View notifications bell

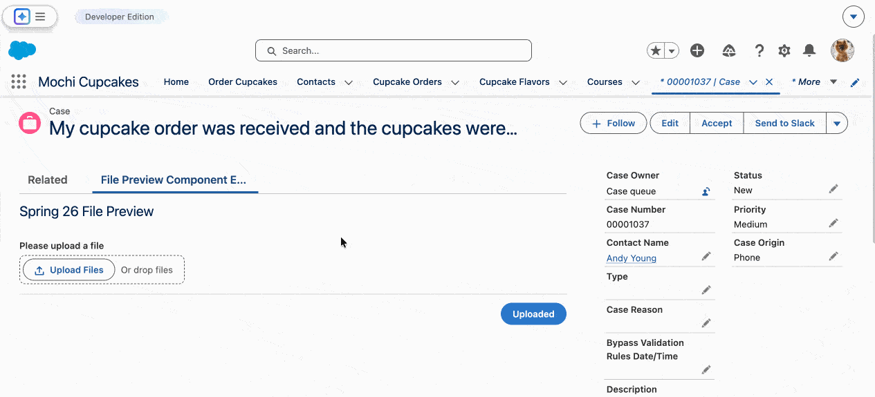809,50
